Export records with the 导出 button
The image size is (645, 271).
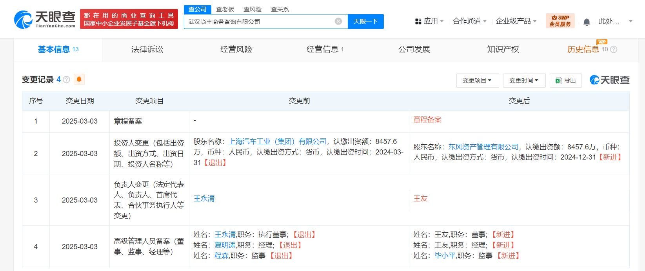pyautogui.click(x=565, y=80)
